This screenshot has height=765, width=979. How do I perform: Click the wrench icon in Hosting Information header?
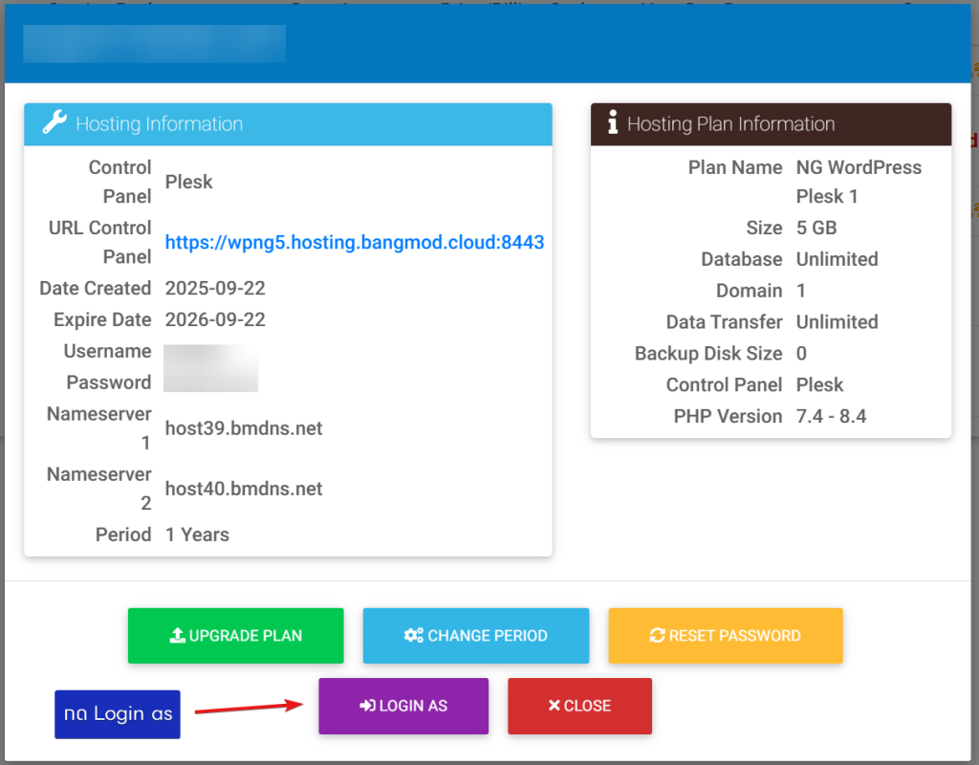tap(55, 123)
